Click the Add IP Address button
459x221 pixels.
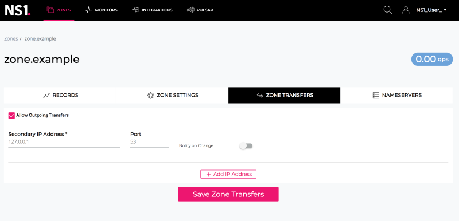tap(228, 174)
